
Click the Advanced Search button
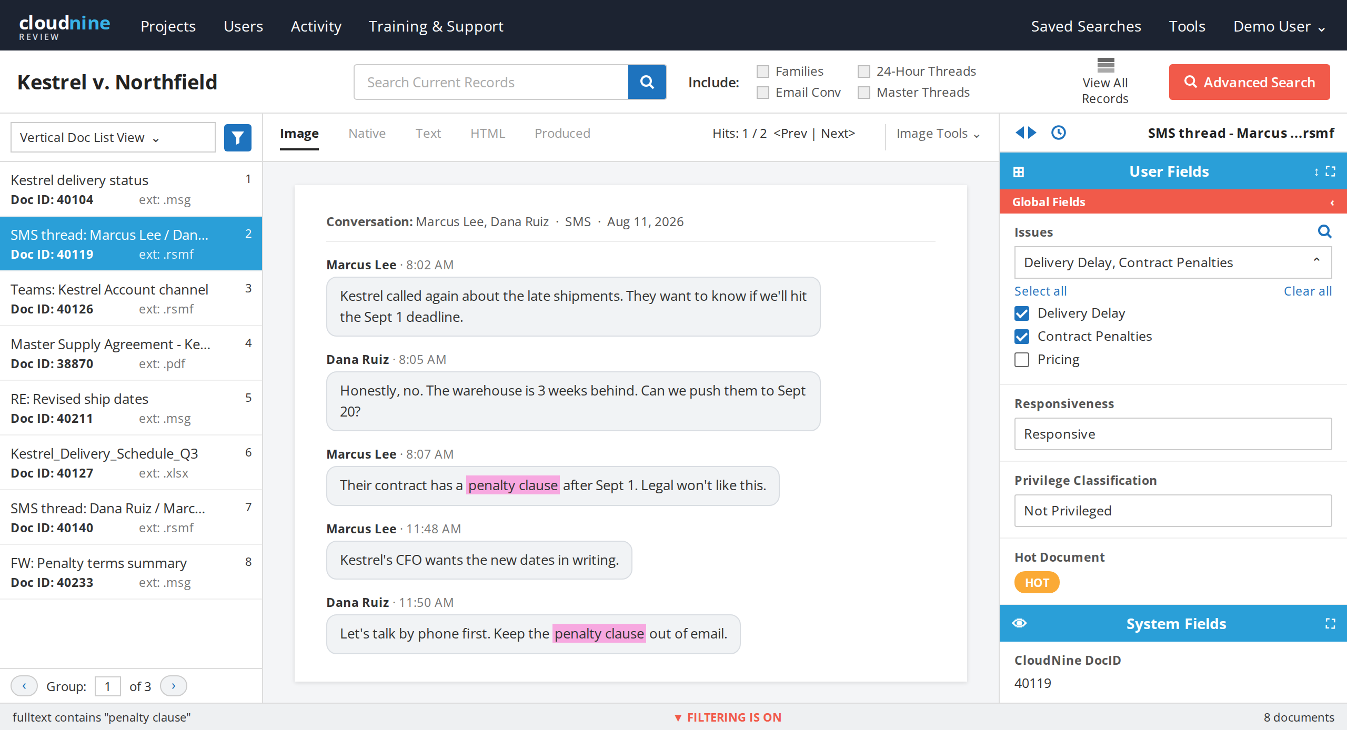[1249, 82]
